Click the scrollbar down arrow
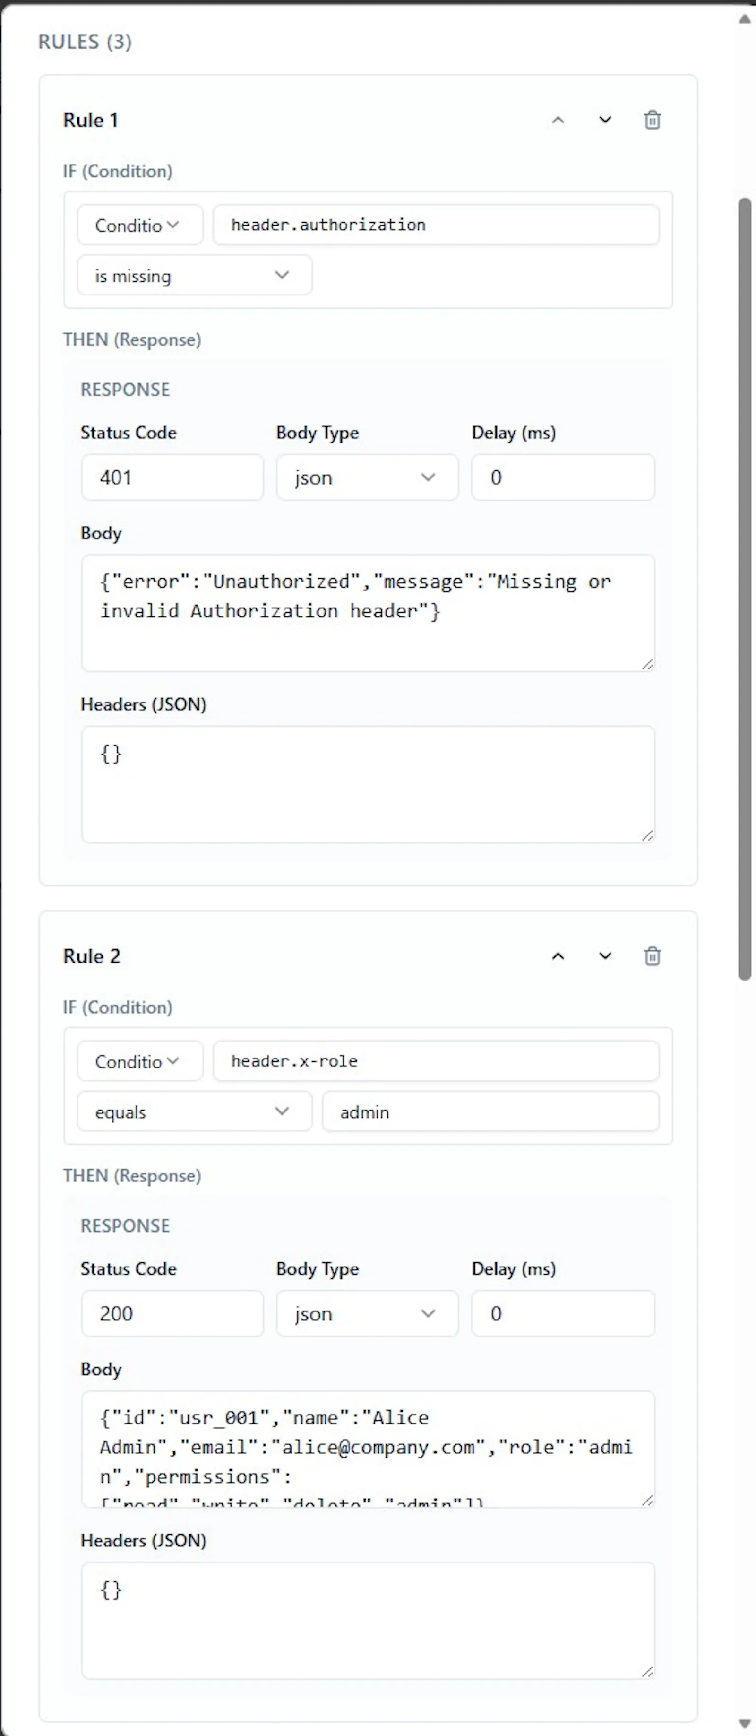This screenshot has height=1736, width=756. click(745, 1724)
